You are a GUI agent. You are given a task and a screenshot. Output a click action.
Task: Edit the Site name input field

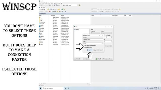coord(93,39)
